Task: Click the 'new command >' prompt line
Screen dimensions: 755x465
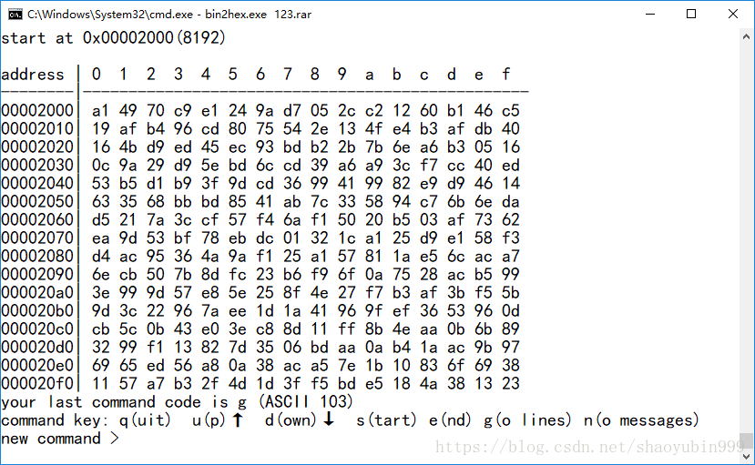Action: 60,439
